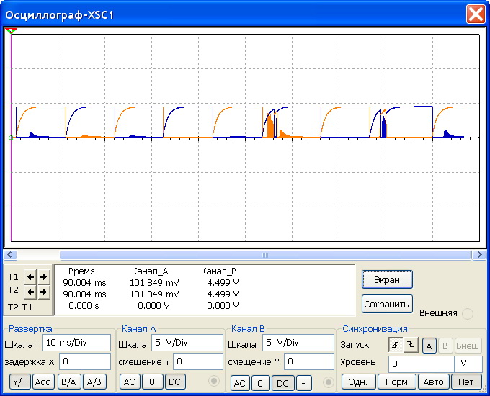Click Внешняя trigger terminal radio indicator
This screenshot has height=396, width=490.
(468, 313)
